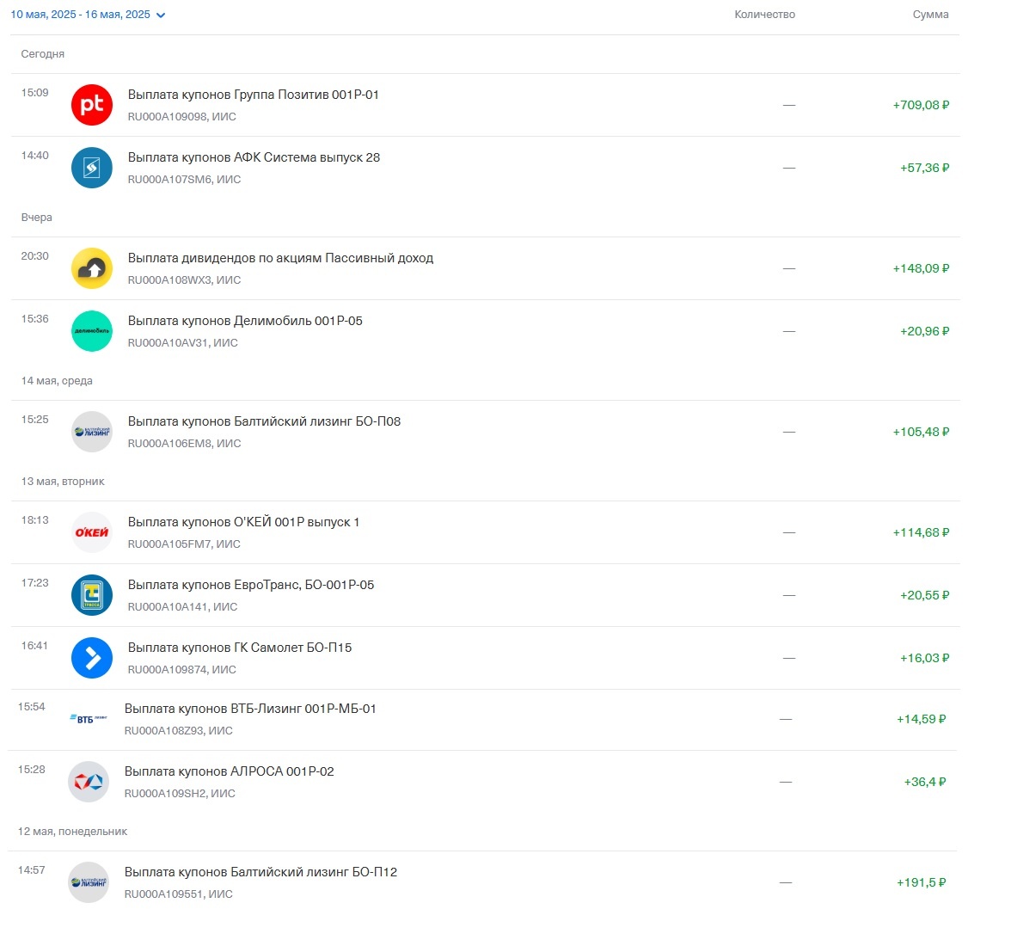Open Выплата купонов АЛРОСА 001Р-02
Screen dimensions: 1011x946
229,771
